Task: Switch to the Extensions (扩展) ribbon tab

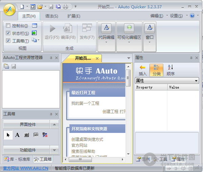Action: tap(73, 16)
